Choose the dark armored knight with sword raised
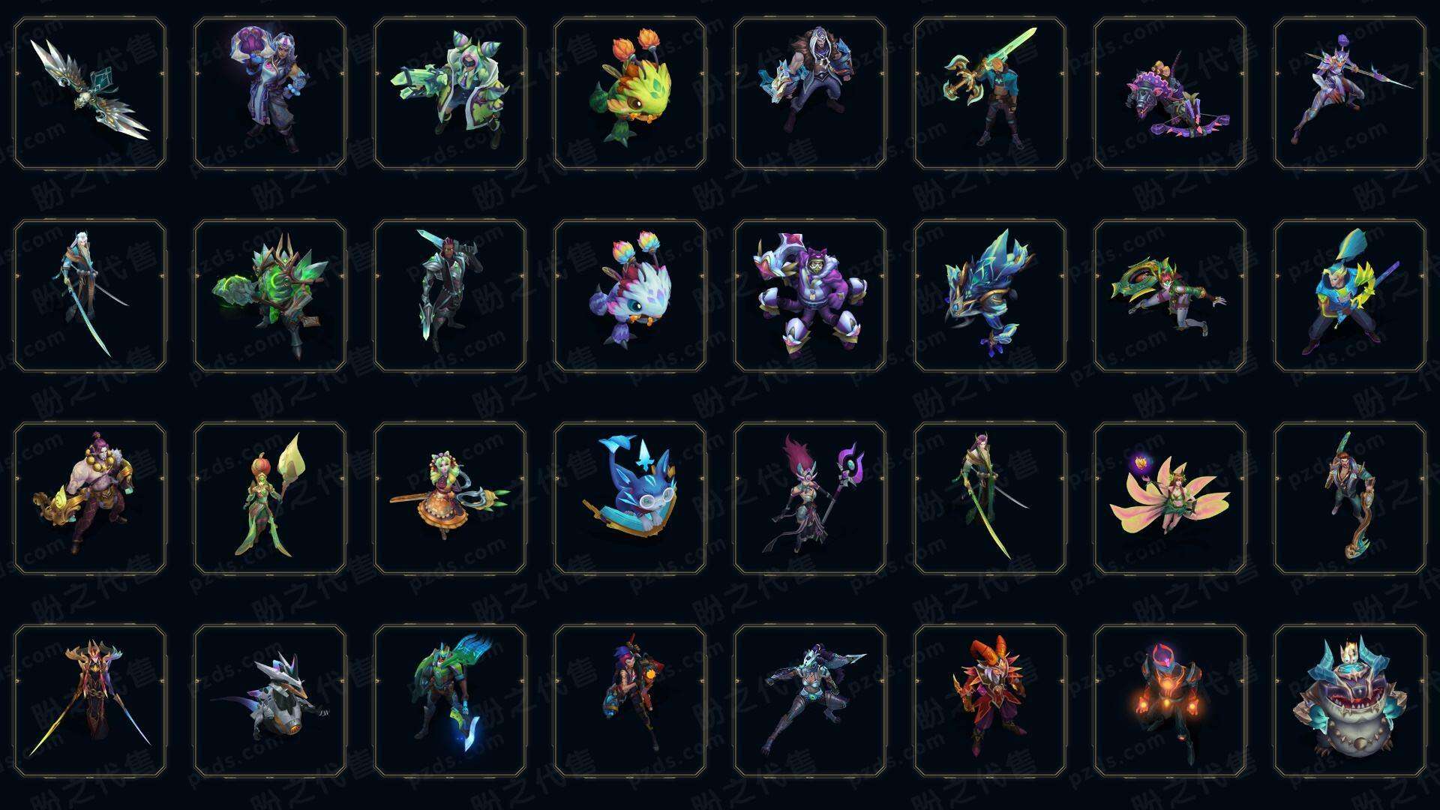The image size is (1440, 810). (450, 295)
